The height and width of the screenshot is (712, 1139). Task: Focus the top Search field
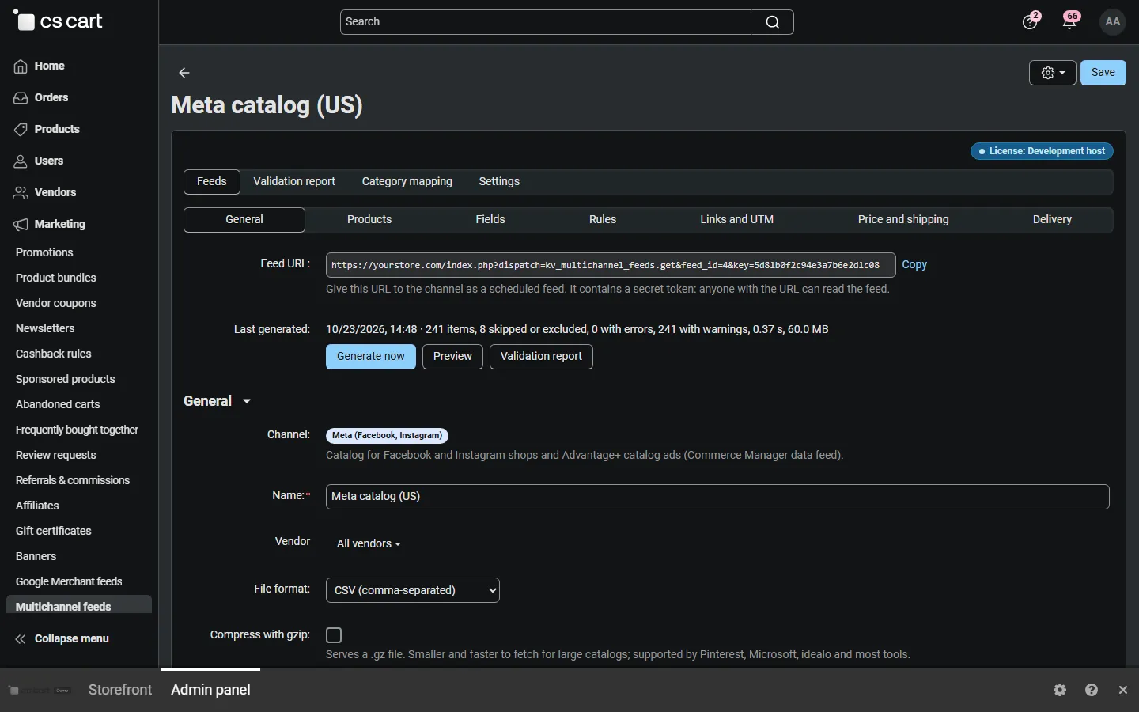click(567, 22)
